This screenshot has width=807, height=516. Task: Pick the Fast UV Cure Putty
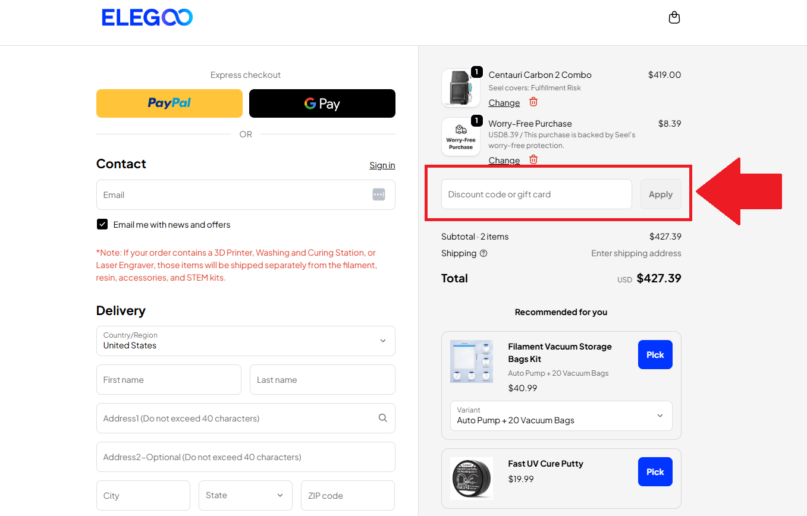click(x=655, y=471)
